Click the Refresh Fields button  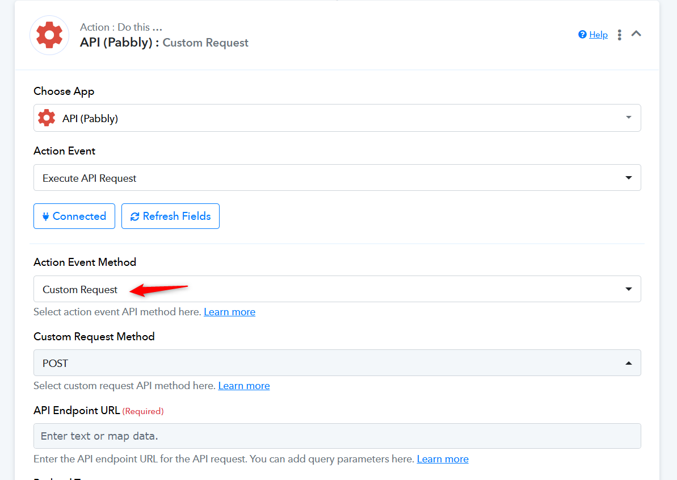[x=171, y=216]
